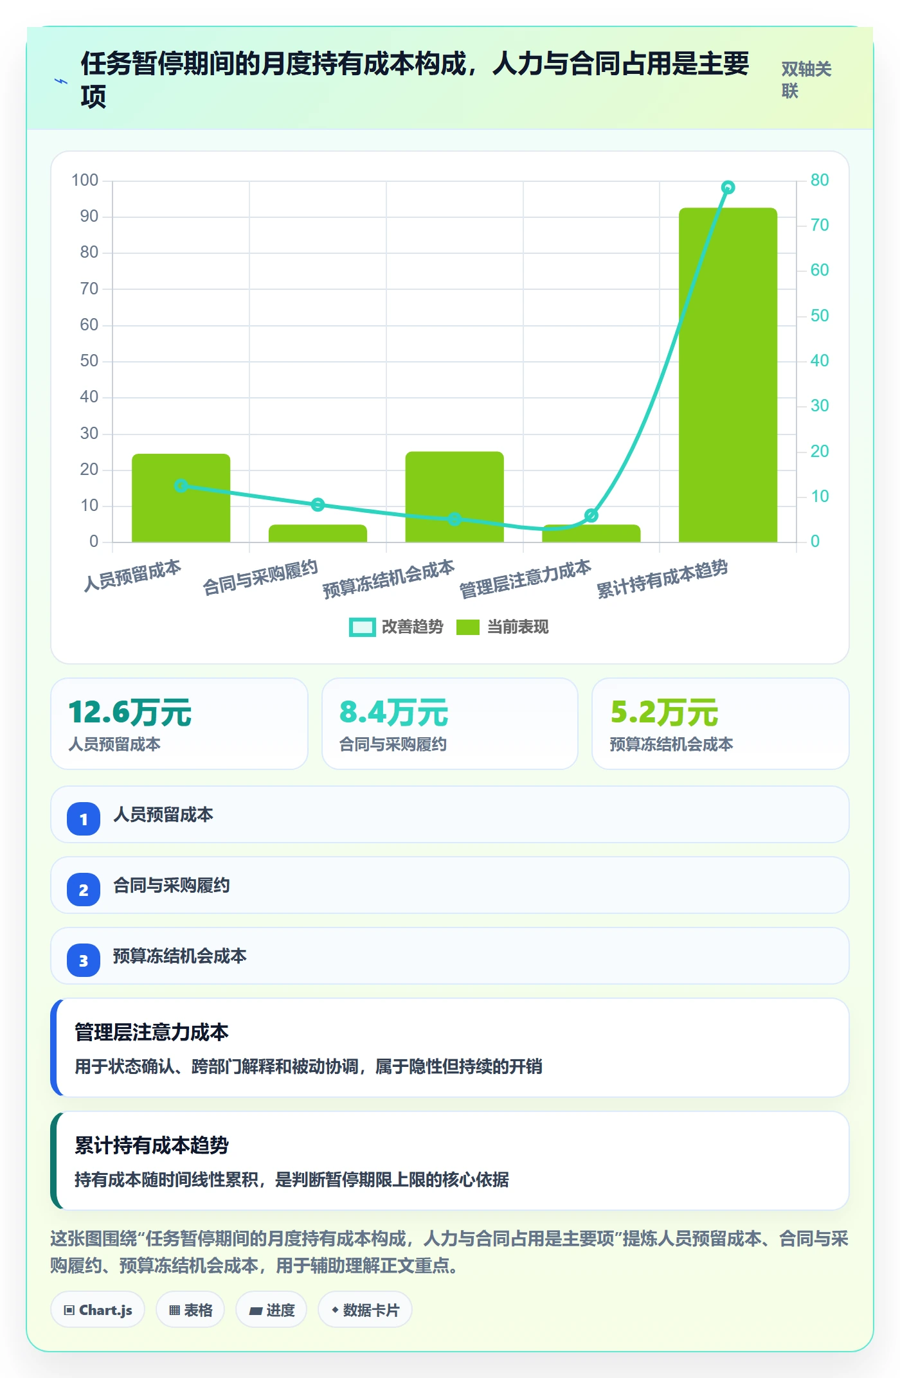Click the 双轴关联 badge in header
900x1378 pixels.
(x=806, y=80)
